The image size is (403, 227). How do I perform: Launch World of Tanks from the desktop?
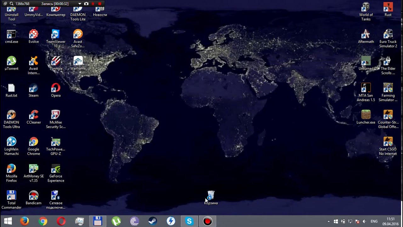[366, 12]
